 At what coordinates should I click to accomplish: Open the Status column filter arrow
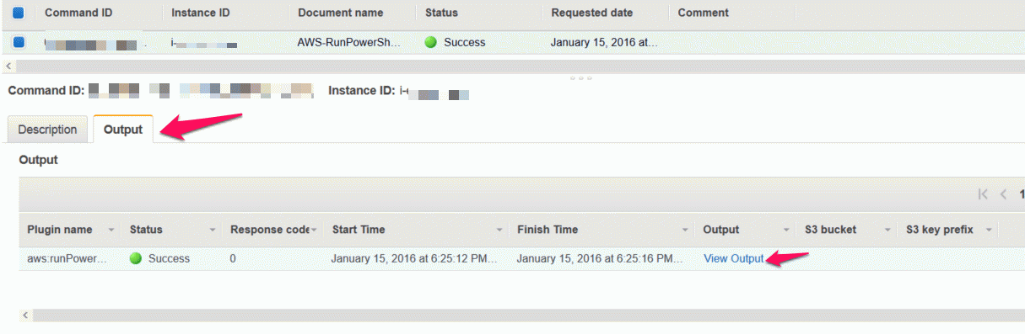(x=213, y=230)
